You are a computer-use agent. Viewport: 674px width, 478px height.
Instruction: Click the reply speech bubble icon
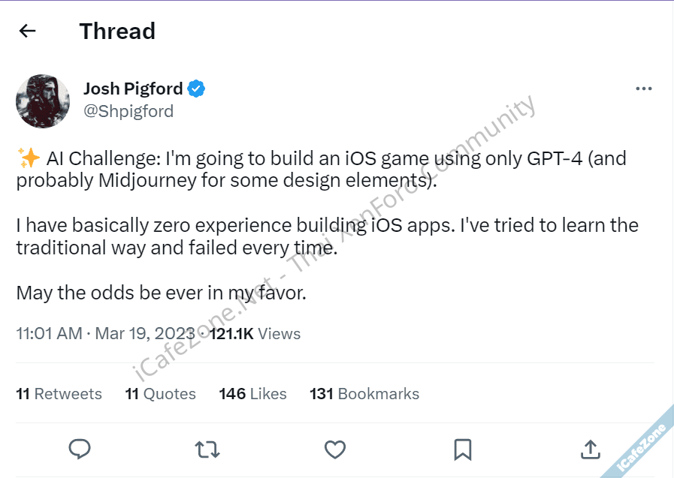tap(80, 449)
